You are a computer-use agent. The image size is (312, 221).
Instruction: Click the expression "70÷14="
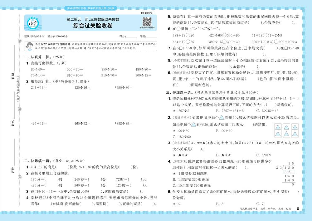tap(38, 76)
